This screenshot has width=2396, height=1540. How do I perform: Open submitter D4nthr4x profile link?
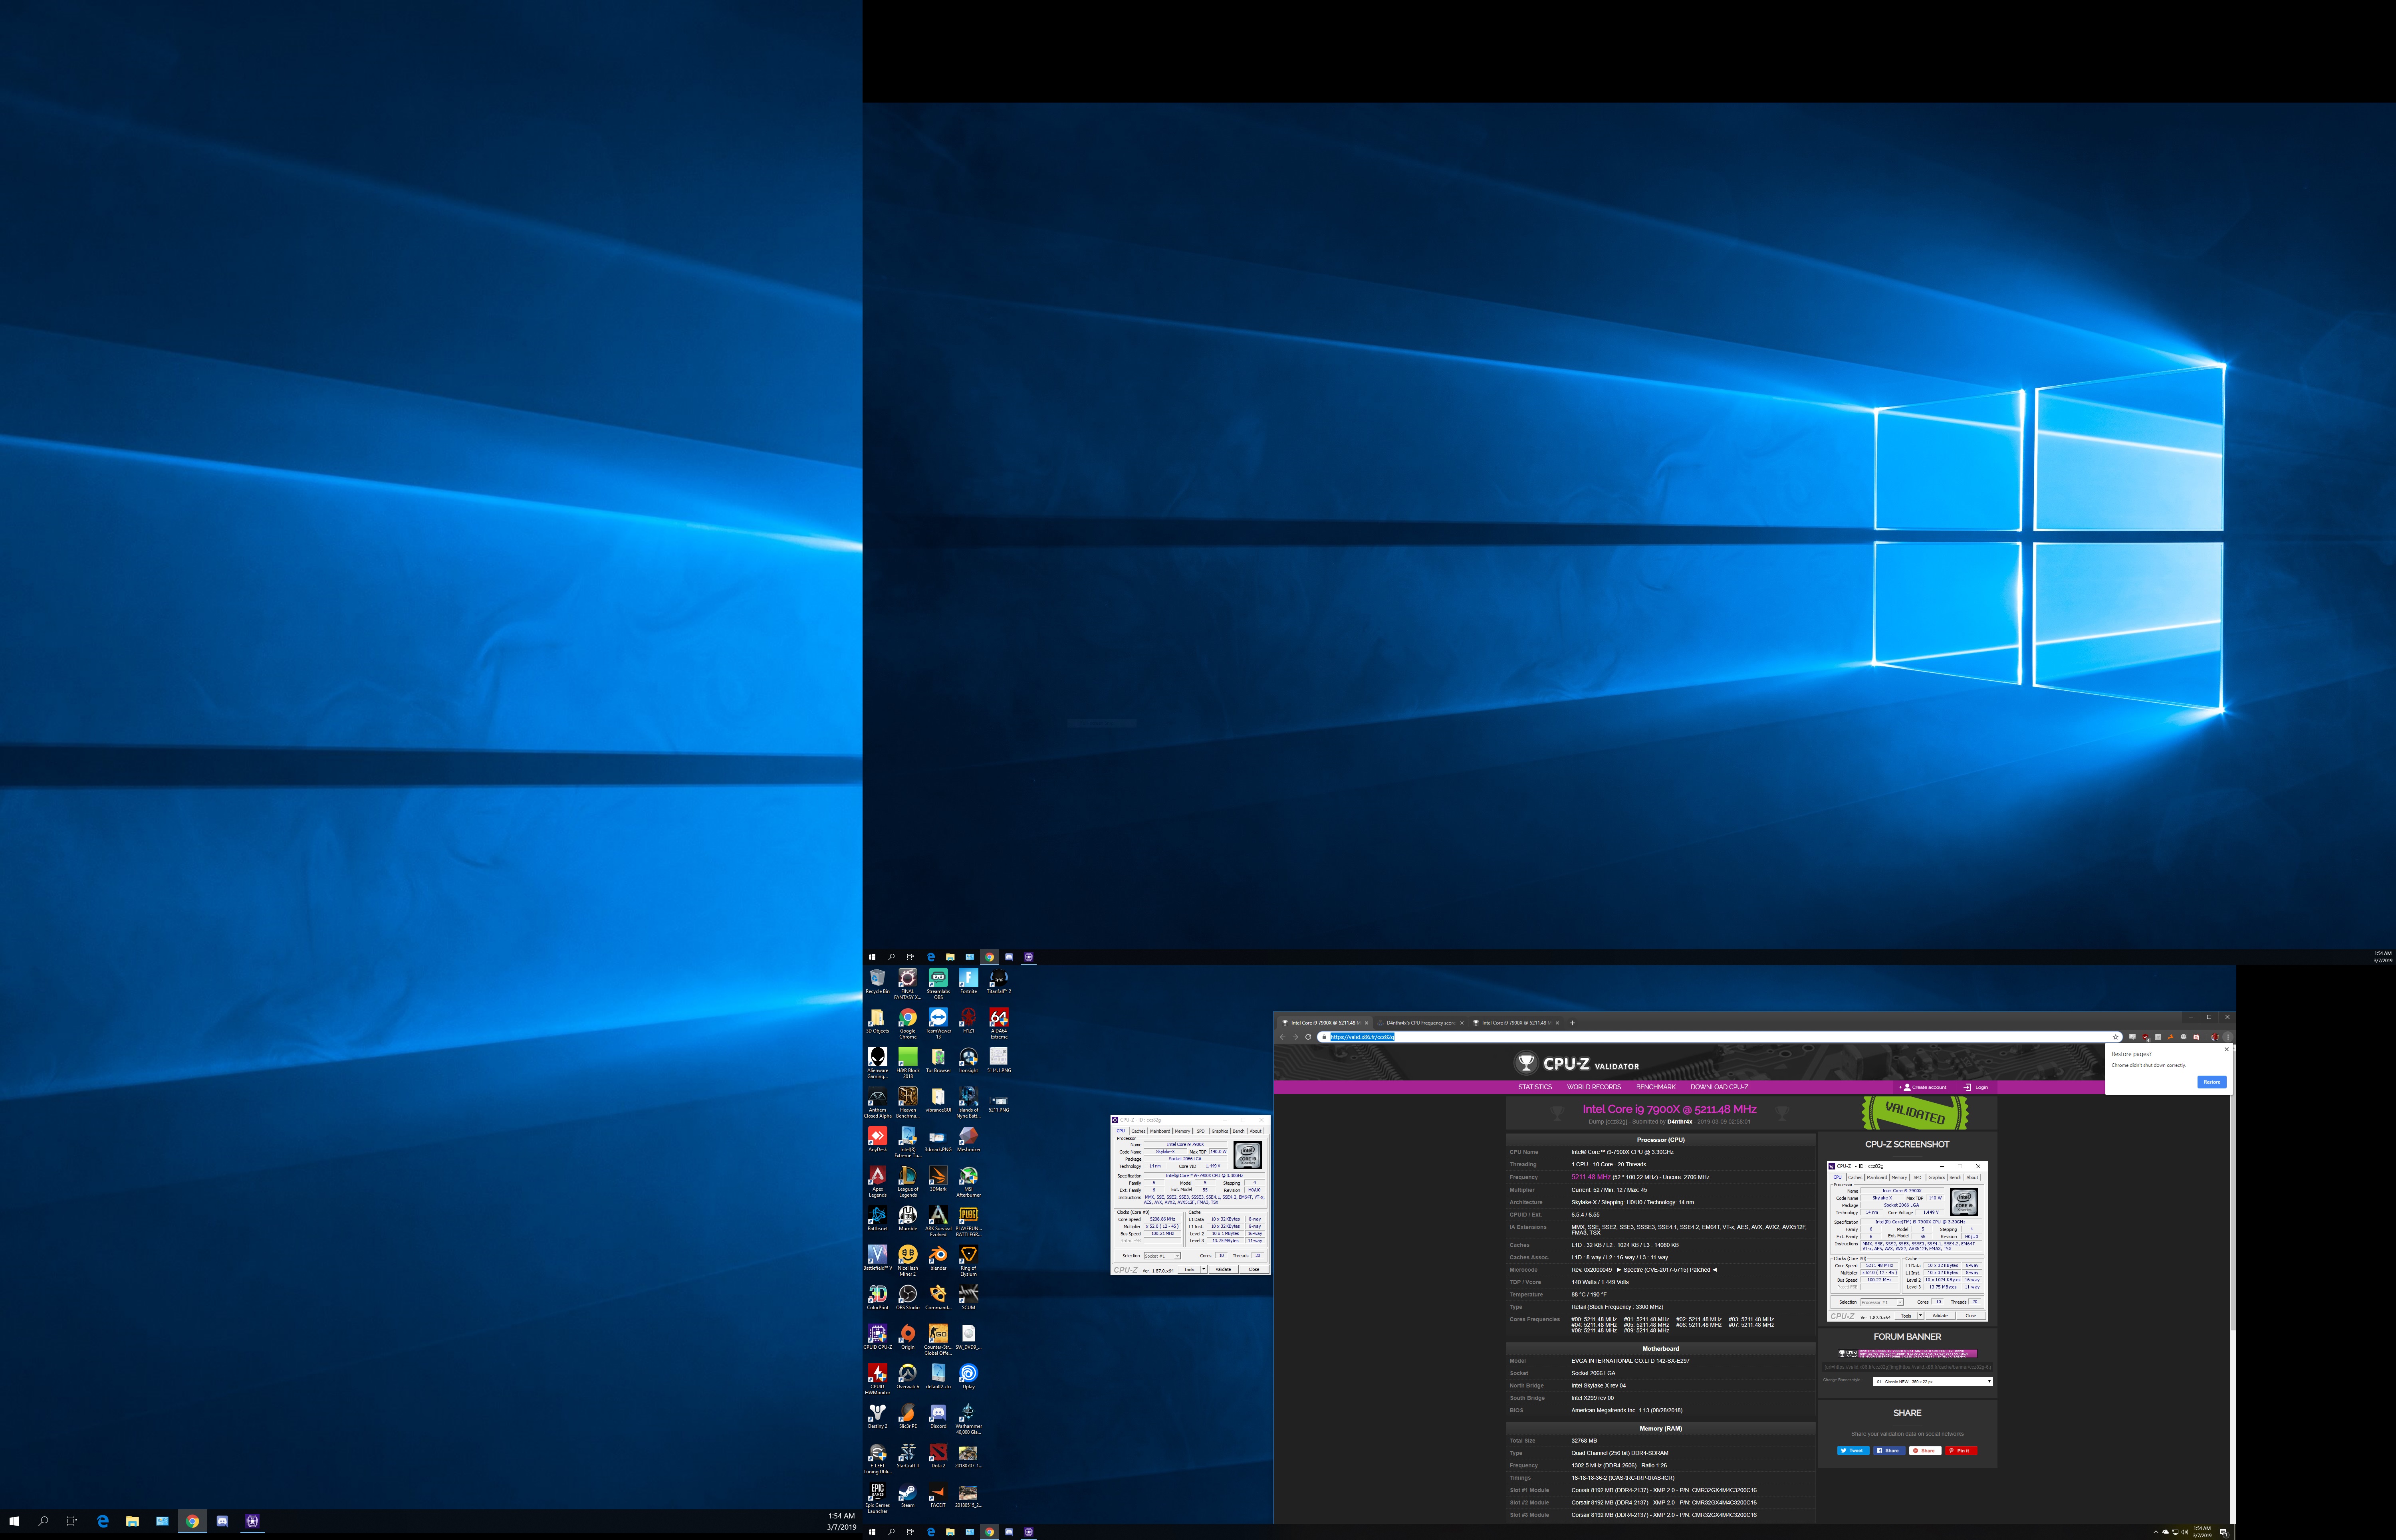[1679, 1121]
